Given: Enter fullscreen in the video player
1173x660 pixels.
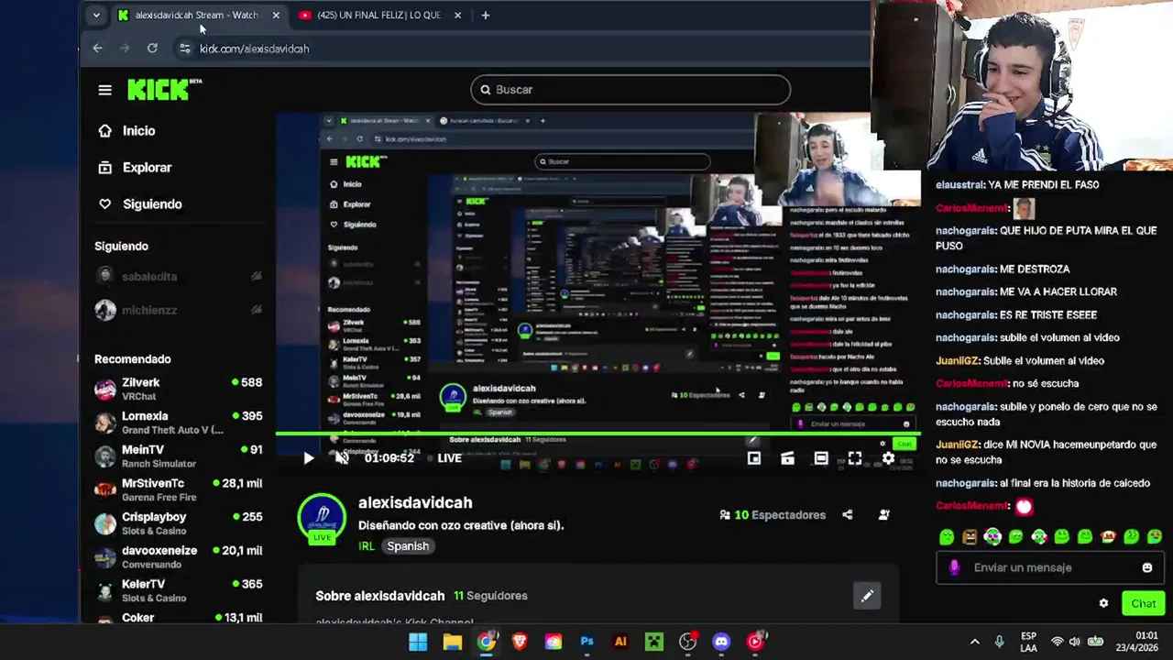Looking at the screenshot, I should coord(854,458).
